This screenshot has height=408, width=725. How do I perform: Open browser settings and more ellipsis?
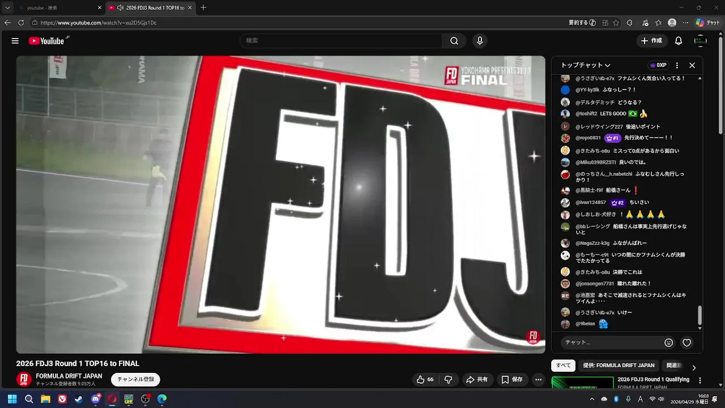point(686,23)
